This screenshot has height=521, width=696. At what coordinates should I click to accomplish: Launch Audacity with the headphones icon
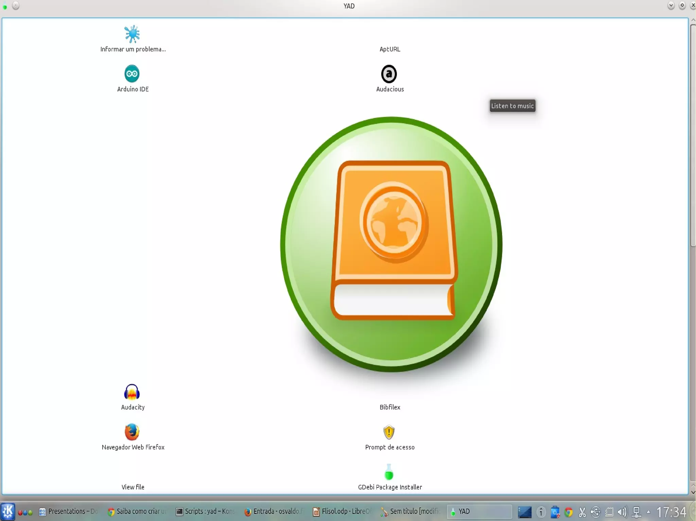[132, 392]
